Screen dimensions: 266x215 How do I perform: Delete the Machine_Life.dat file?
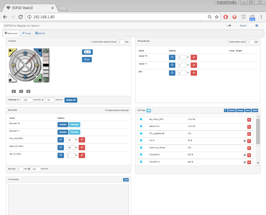(249, 148)
